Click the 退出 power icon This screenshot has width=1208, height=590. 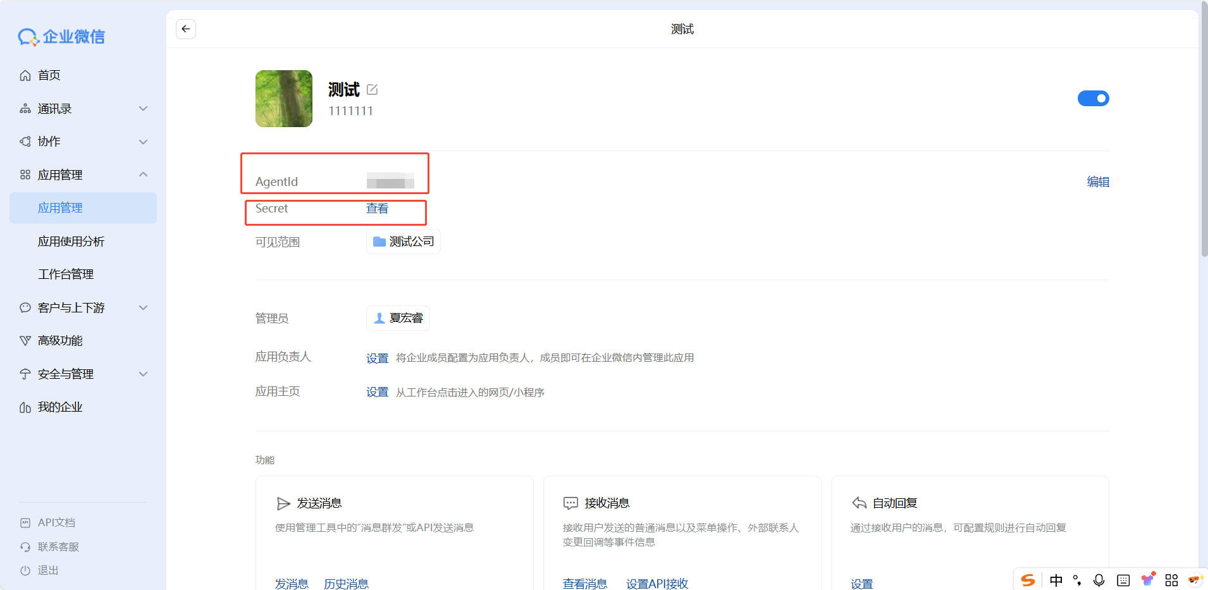(x=25, y=570)
